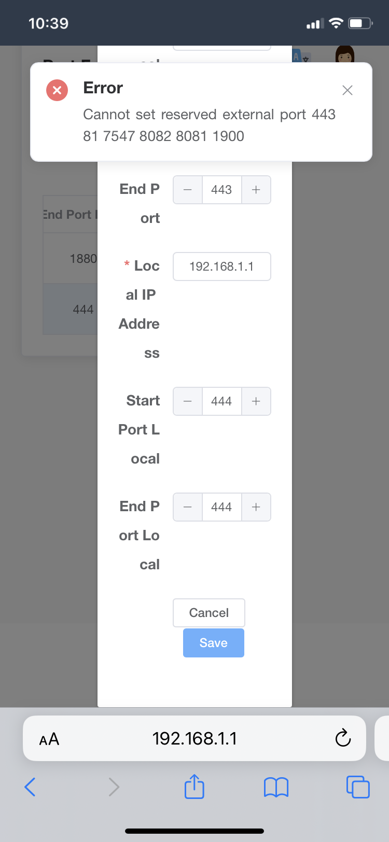Open the Safari share sheet icon

pos(195,786)
